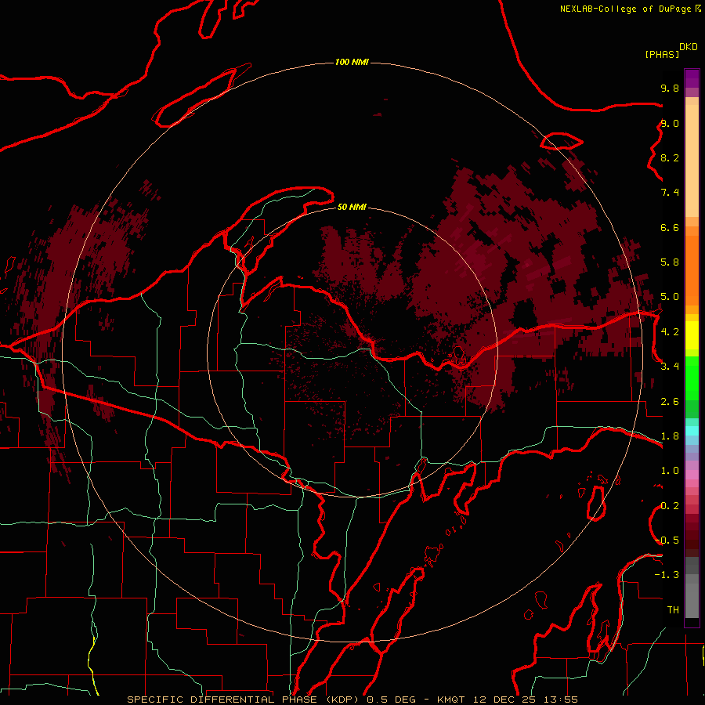Click the 4.2 value on color scale
705x705 pixels.
click(x=670, y=332)
